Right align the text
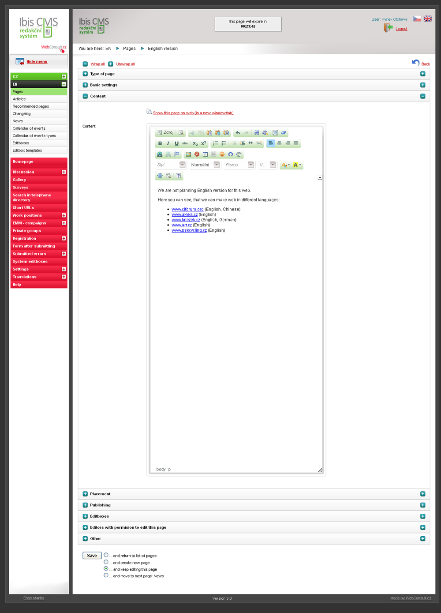Screen dimensions: 441x613 [x=288, y=143]
